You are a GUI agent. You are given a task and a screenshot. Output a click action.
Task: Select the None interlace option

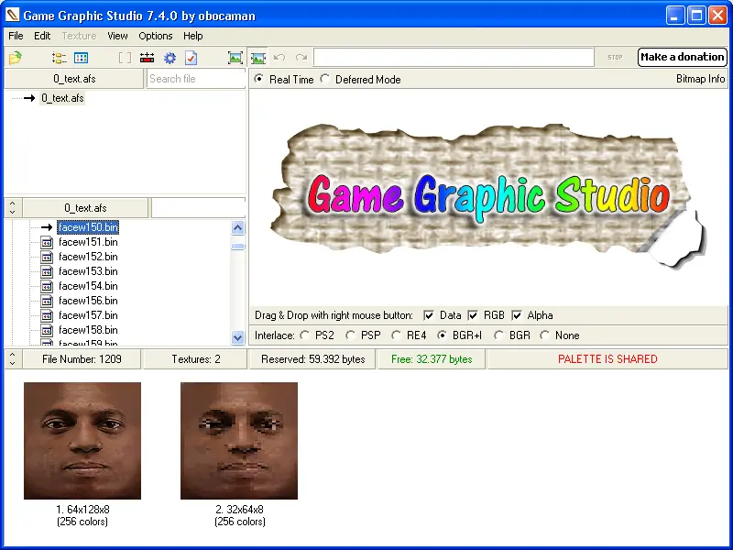coord(544,335)
